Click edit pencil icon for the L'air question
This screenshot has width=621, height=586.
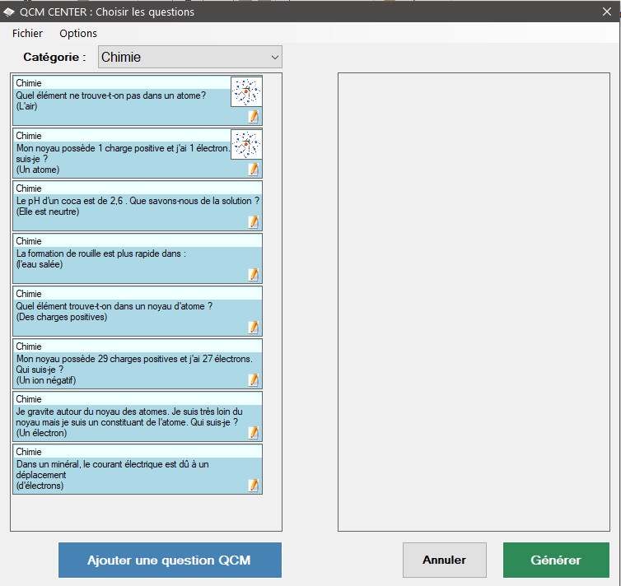click(254, 117)
